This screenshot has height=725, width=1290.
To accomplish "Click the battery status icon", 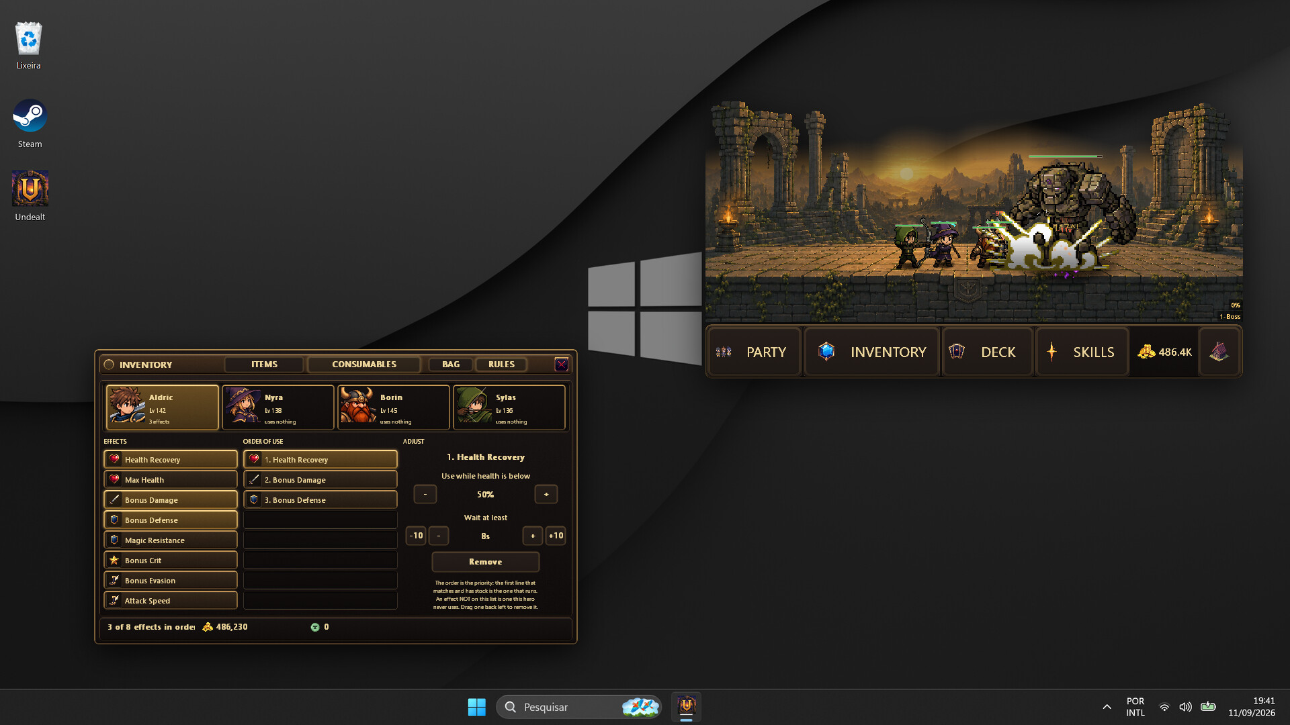I will (x=1208, y=706).
